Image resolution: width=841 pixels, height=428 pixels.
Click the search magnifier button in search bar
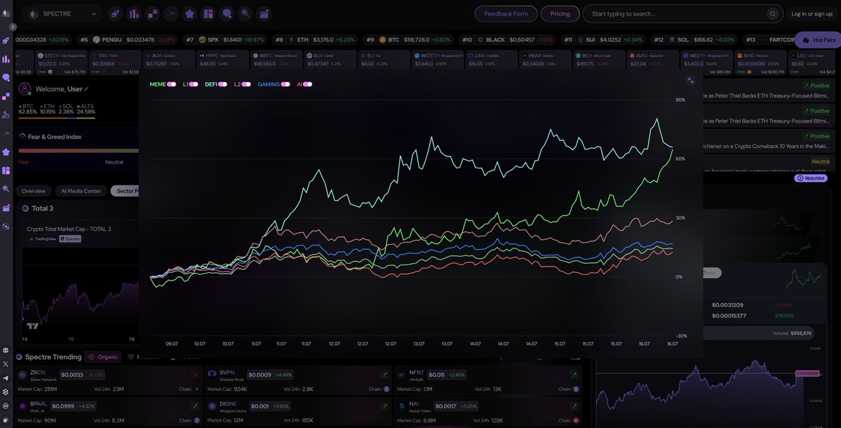pos(772,14)
